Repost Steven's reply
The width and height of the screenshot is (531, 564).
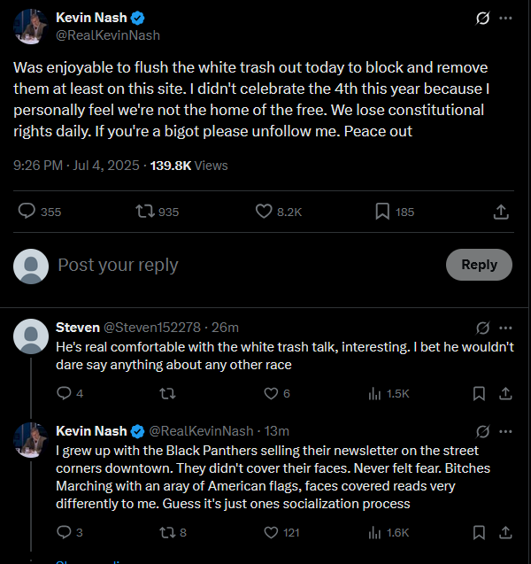click(165, 393)
